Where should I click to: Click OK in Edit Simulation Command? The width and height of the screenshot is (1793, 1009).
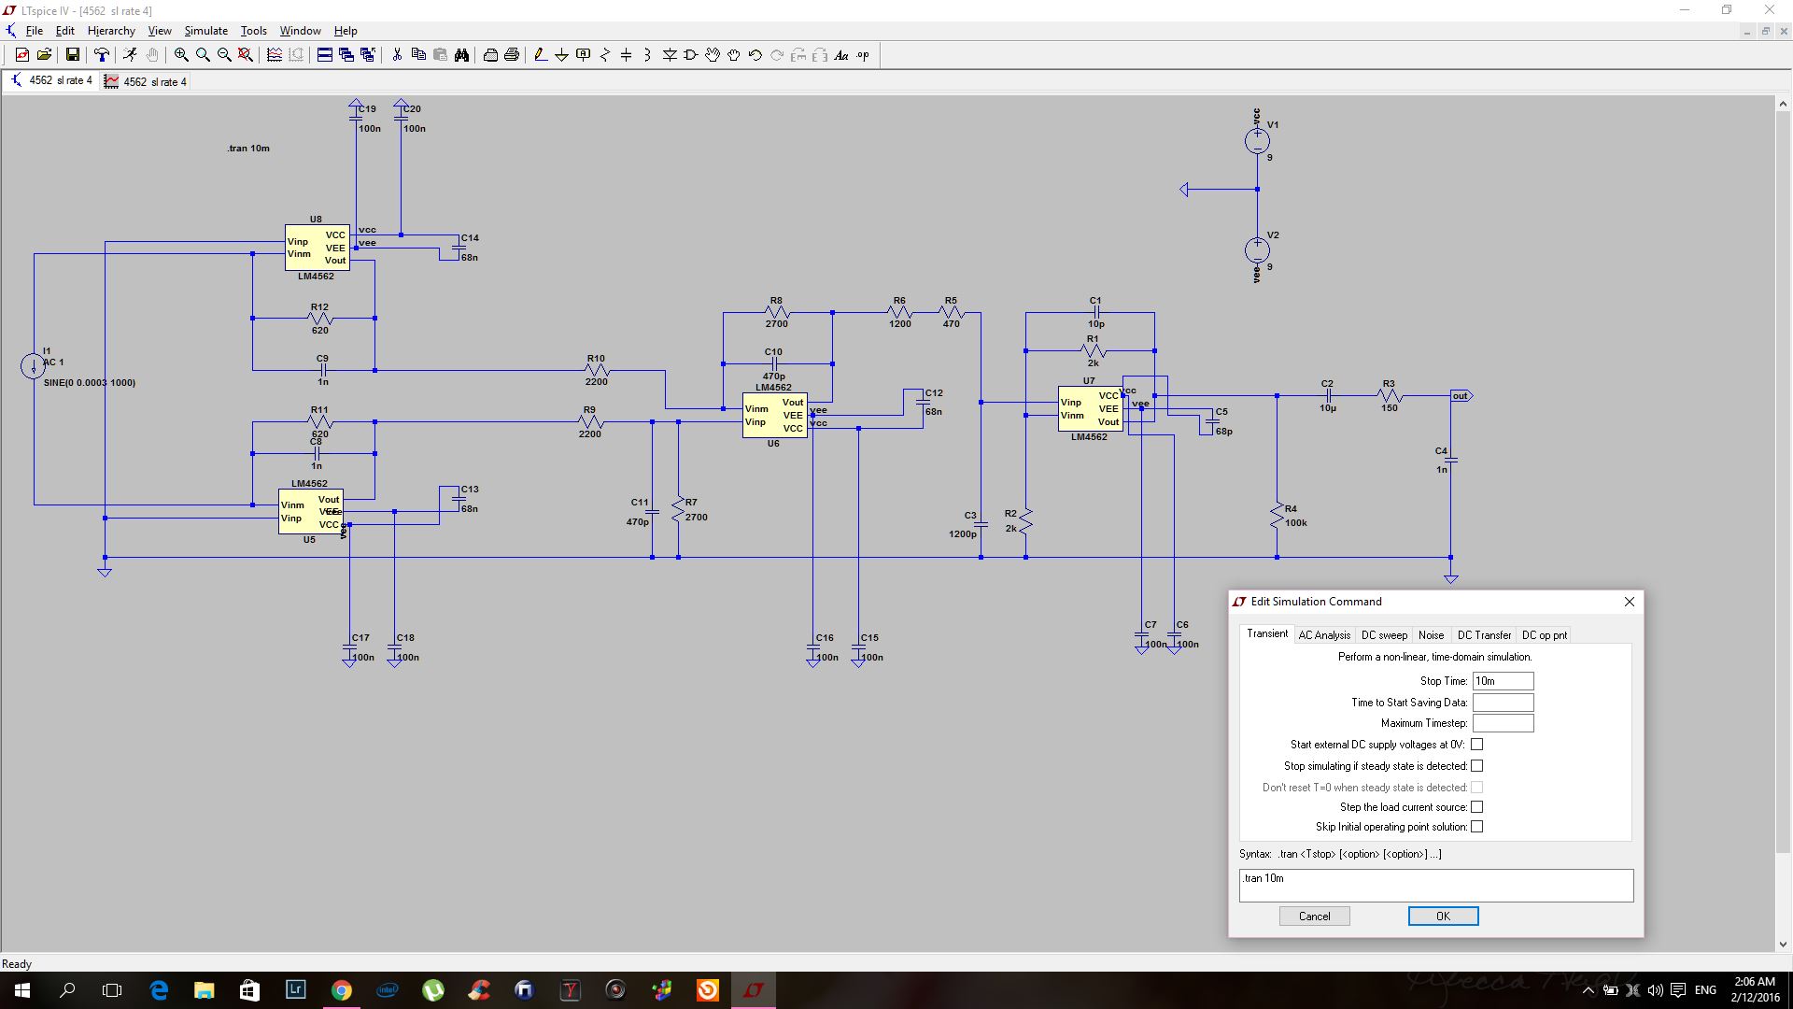coord(1443,917)
